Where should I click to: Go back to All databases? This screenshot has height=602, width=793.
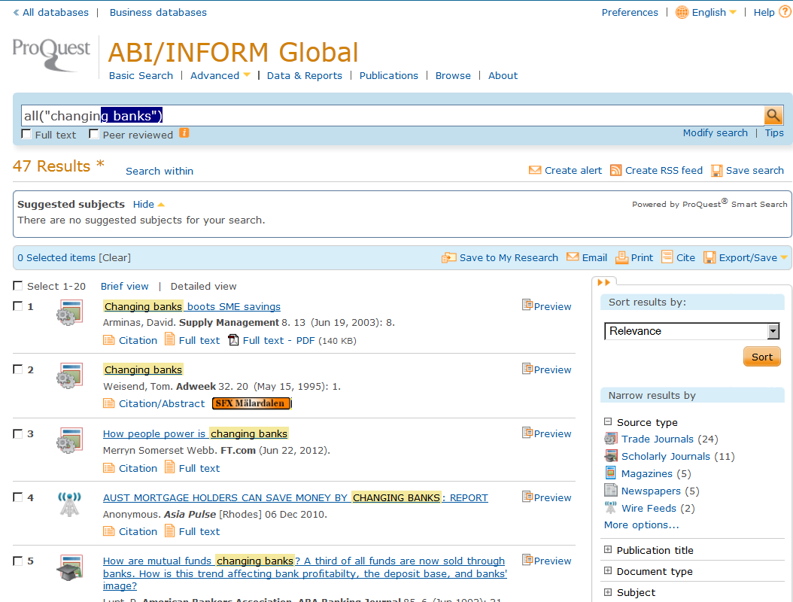point(50,12)
